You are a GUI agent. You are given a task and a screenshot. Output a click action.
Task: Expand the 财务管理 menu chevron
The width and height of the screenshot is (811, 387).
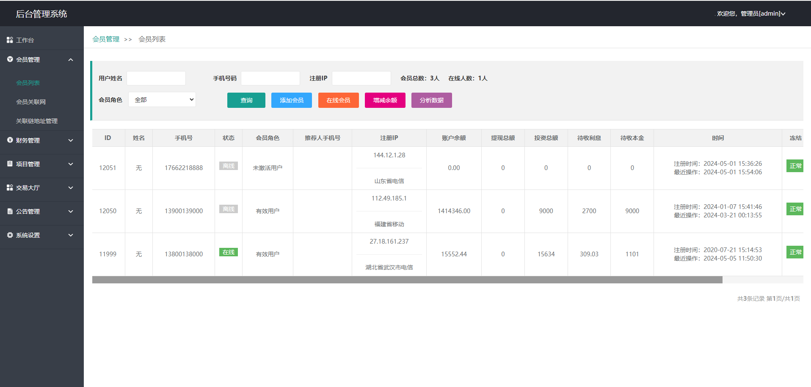[x=71, y=140]
